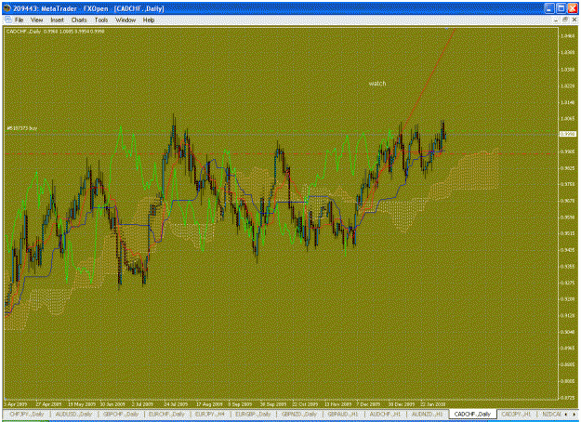Switch to the GBPAUD,H1 chart tab

343,414
